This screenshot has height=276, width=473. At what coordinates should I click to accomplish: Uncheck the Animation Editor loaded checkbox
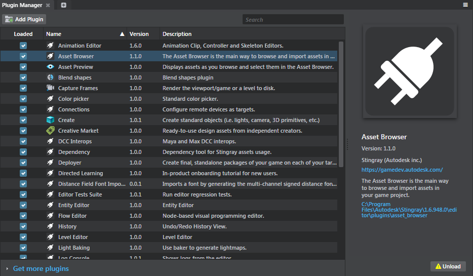pyautogui.click(x=23, y=46)
